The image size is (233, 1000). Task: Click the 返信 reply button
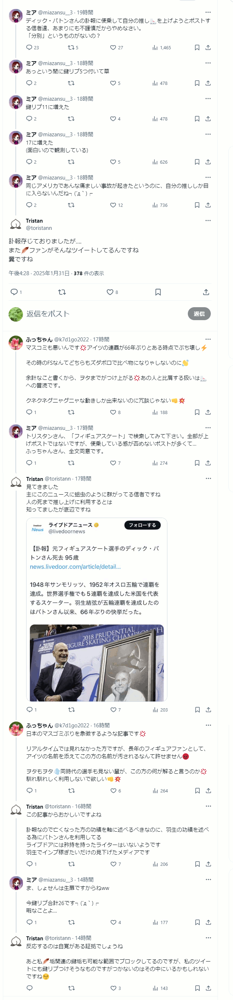[199, 314]
